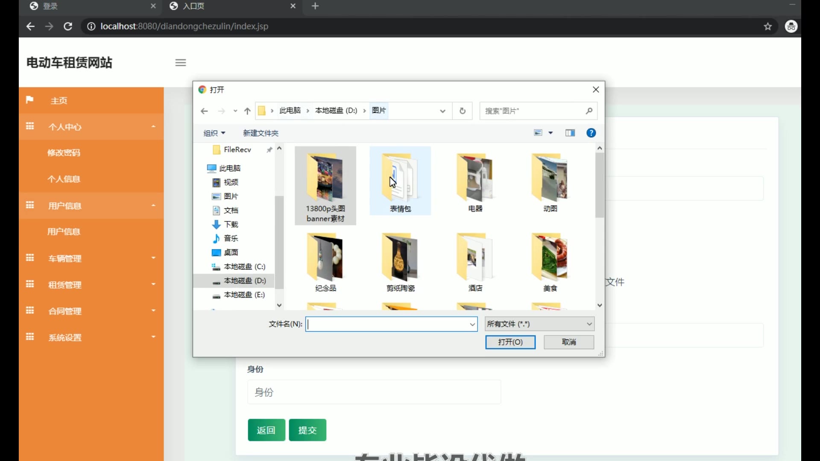820x461 pixels.
Task: Switch to the 登录 browser tab
Action: (50, 6)
